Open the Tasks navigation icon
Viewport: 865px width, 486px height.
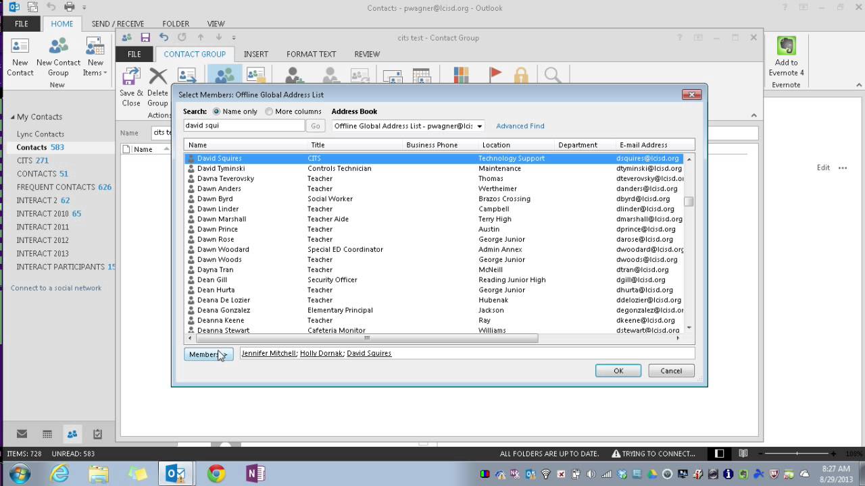pyautogui.click(x=97, y=434)
